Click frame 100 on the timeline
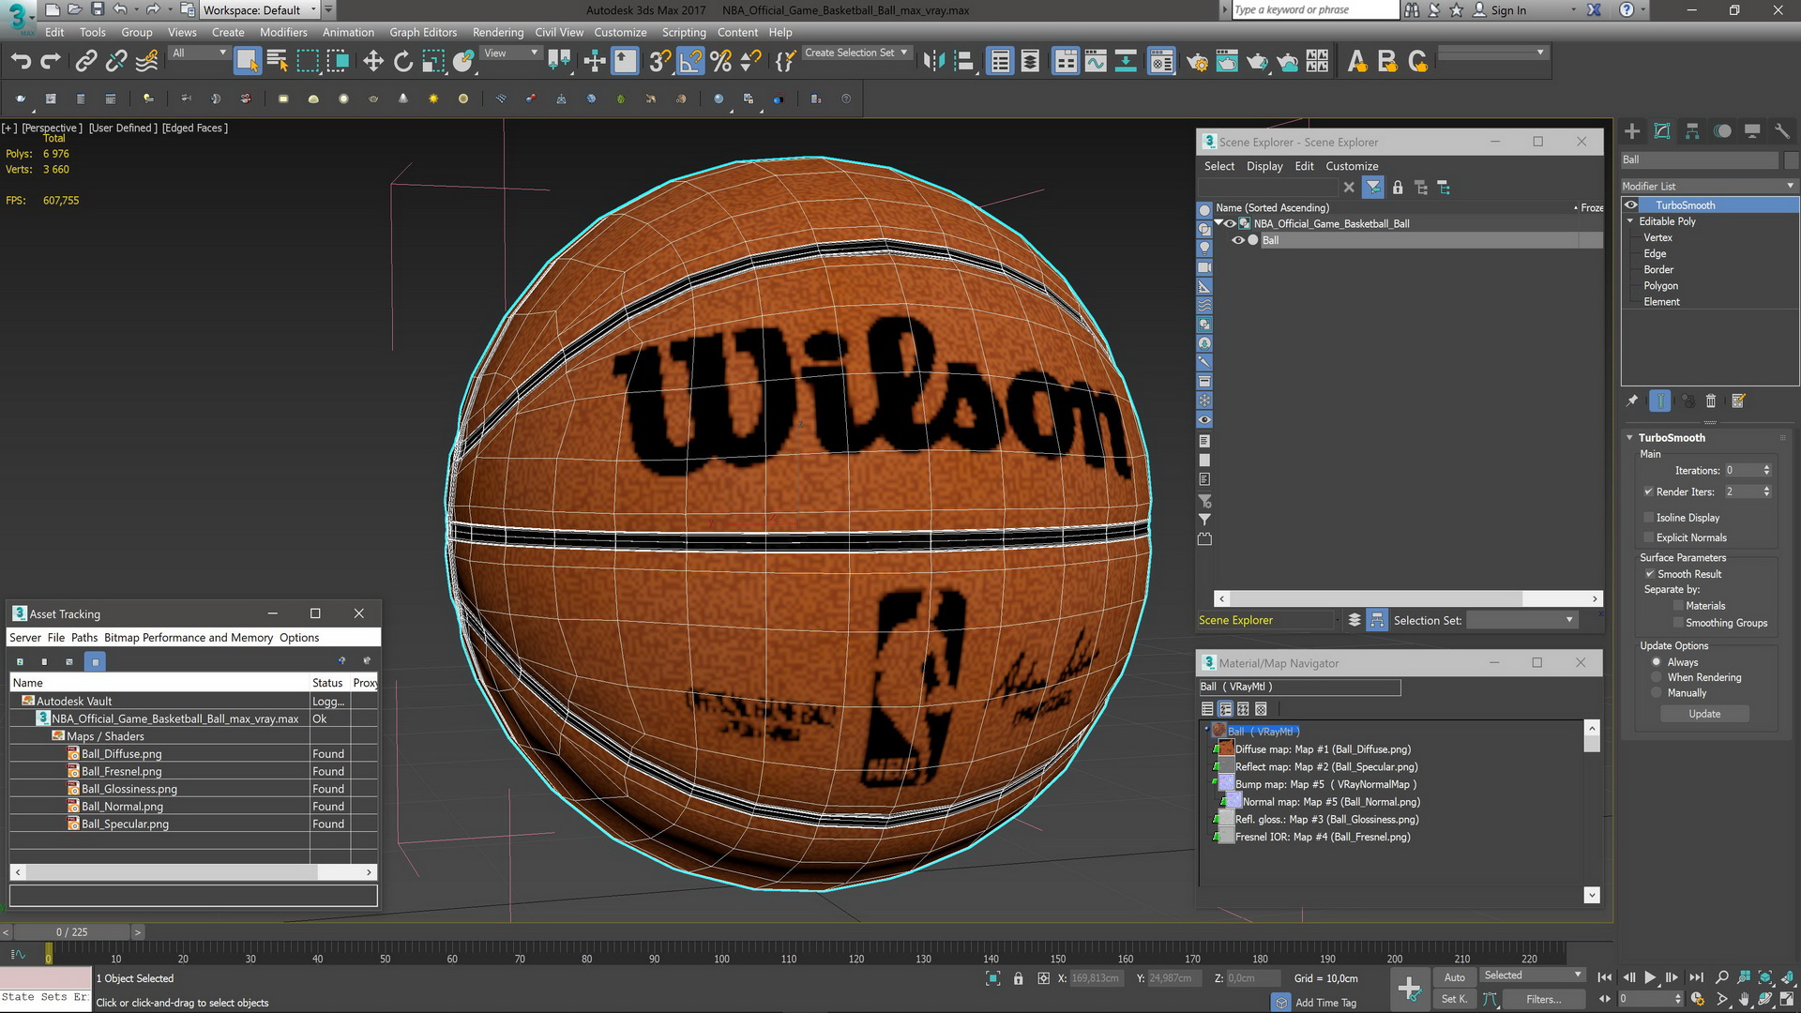This screenshot has width=1801, height=1013. [x=721, y=959]
